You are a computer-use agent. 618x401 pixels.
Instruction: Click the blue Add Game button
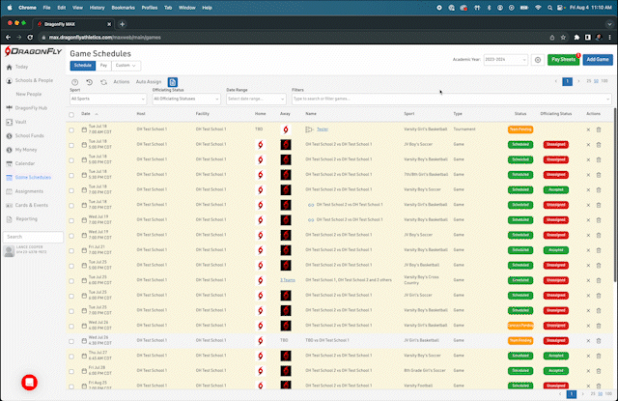click(597, 60)
